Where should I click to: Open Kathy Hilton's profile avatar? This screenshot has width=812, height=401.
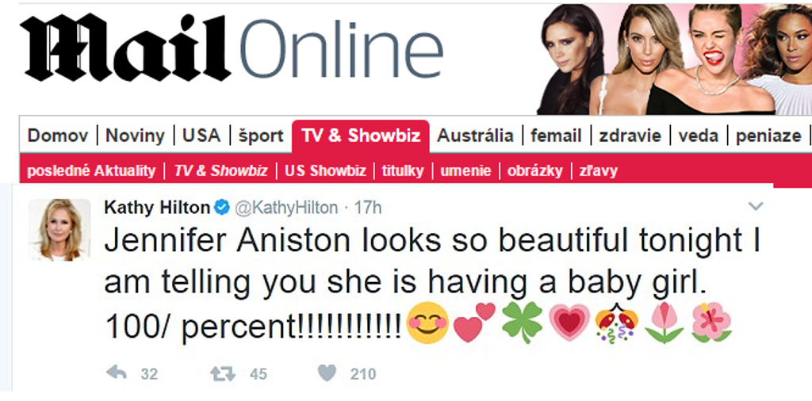pyautogui.click(x=59, y=230)
